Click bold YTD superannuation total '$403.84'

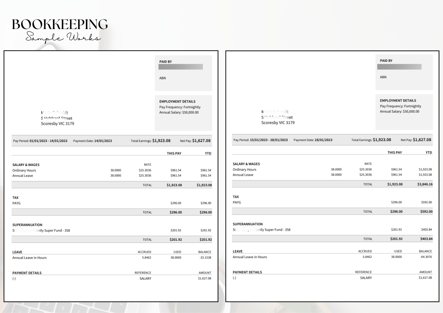coord(426,239)
